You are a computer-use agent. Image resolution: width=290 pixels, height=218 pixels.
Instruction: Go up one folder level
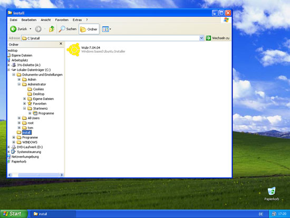click(52, 29)
